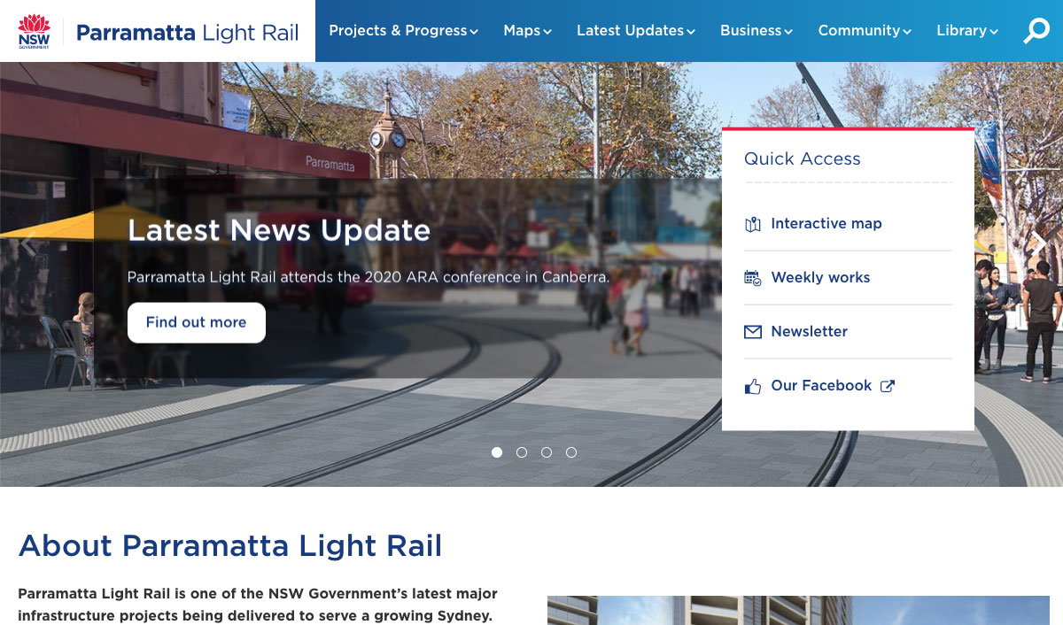Image resolution: width=1063 pixels, height=625 pixels.
Task: Expand the Latest Updates chevron
Action: tap(691, 32)
